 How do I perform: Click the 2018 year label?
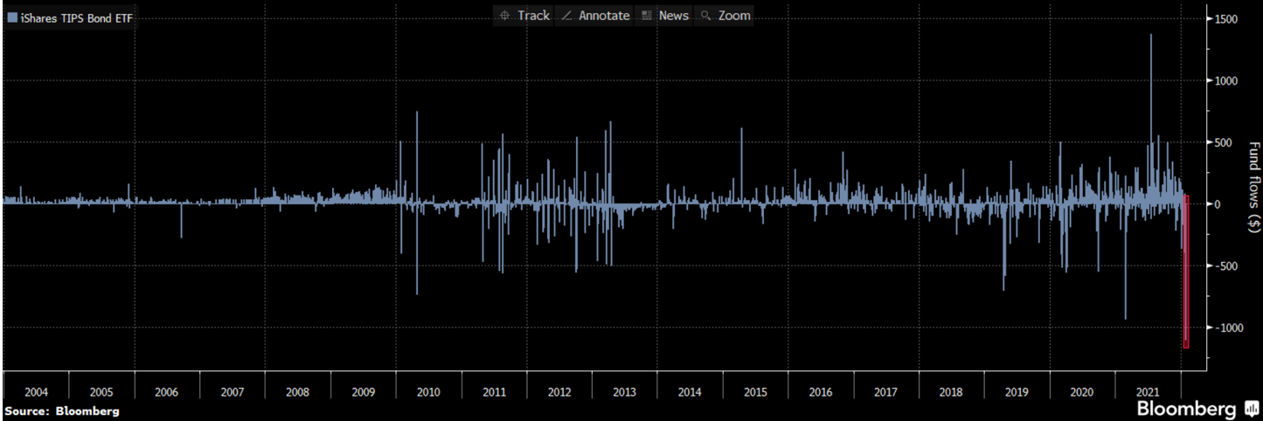952,392
